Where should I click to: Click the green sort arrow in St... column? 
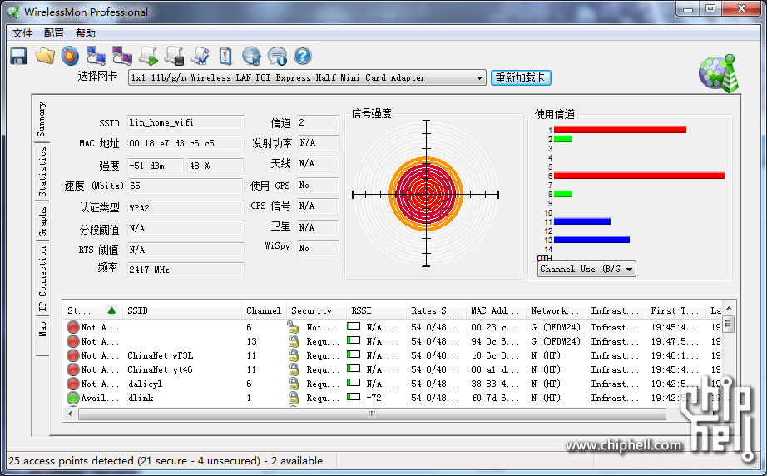coord(111,310)
